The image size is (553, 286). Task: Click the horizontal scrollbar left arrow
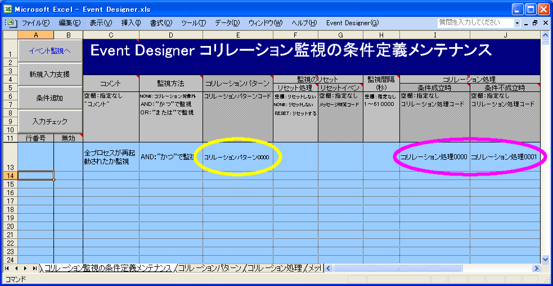click(329, 269)
